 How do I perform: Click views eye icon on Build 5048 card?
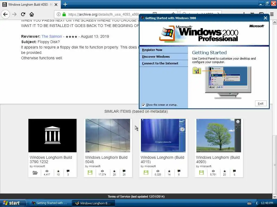(x=102, y=171)
